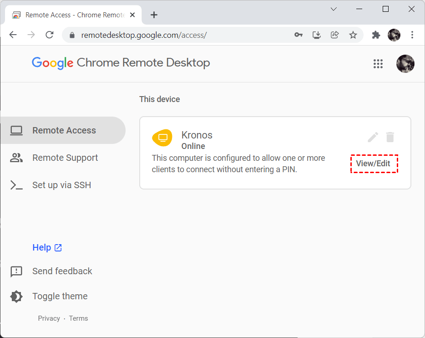Image resolution: width=425 pixels, height=338 pixels.
Task: Open the Chrome three-dot menu
Action: pyautogui.click(x=412, y=35)
